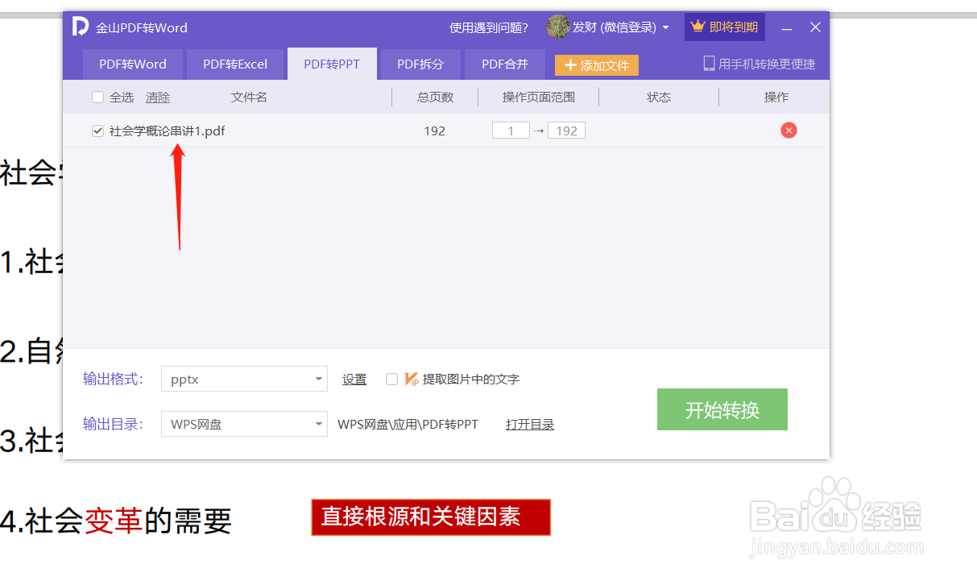This screenshot has height=581, width=977.
Task: Toggle the 全选 select-all checkbox
Action: click(98, 98)
